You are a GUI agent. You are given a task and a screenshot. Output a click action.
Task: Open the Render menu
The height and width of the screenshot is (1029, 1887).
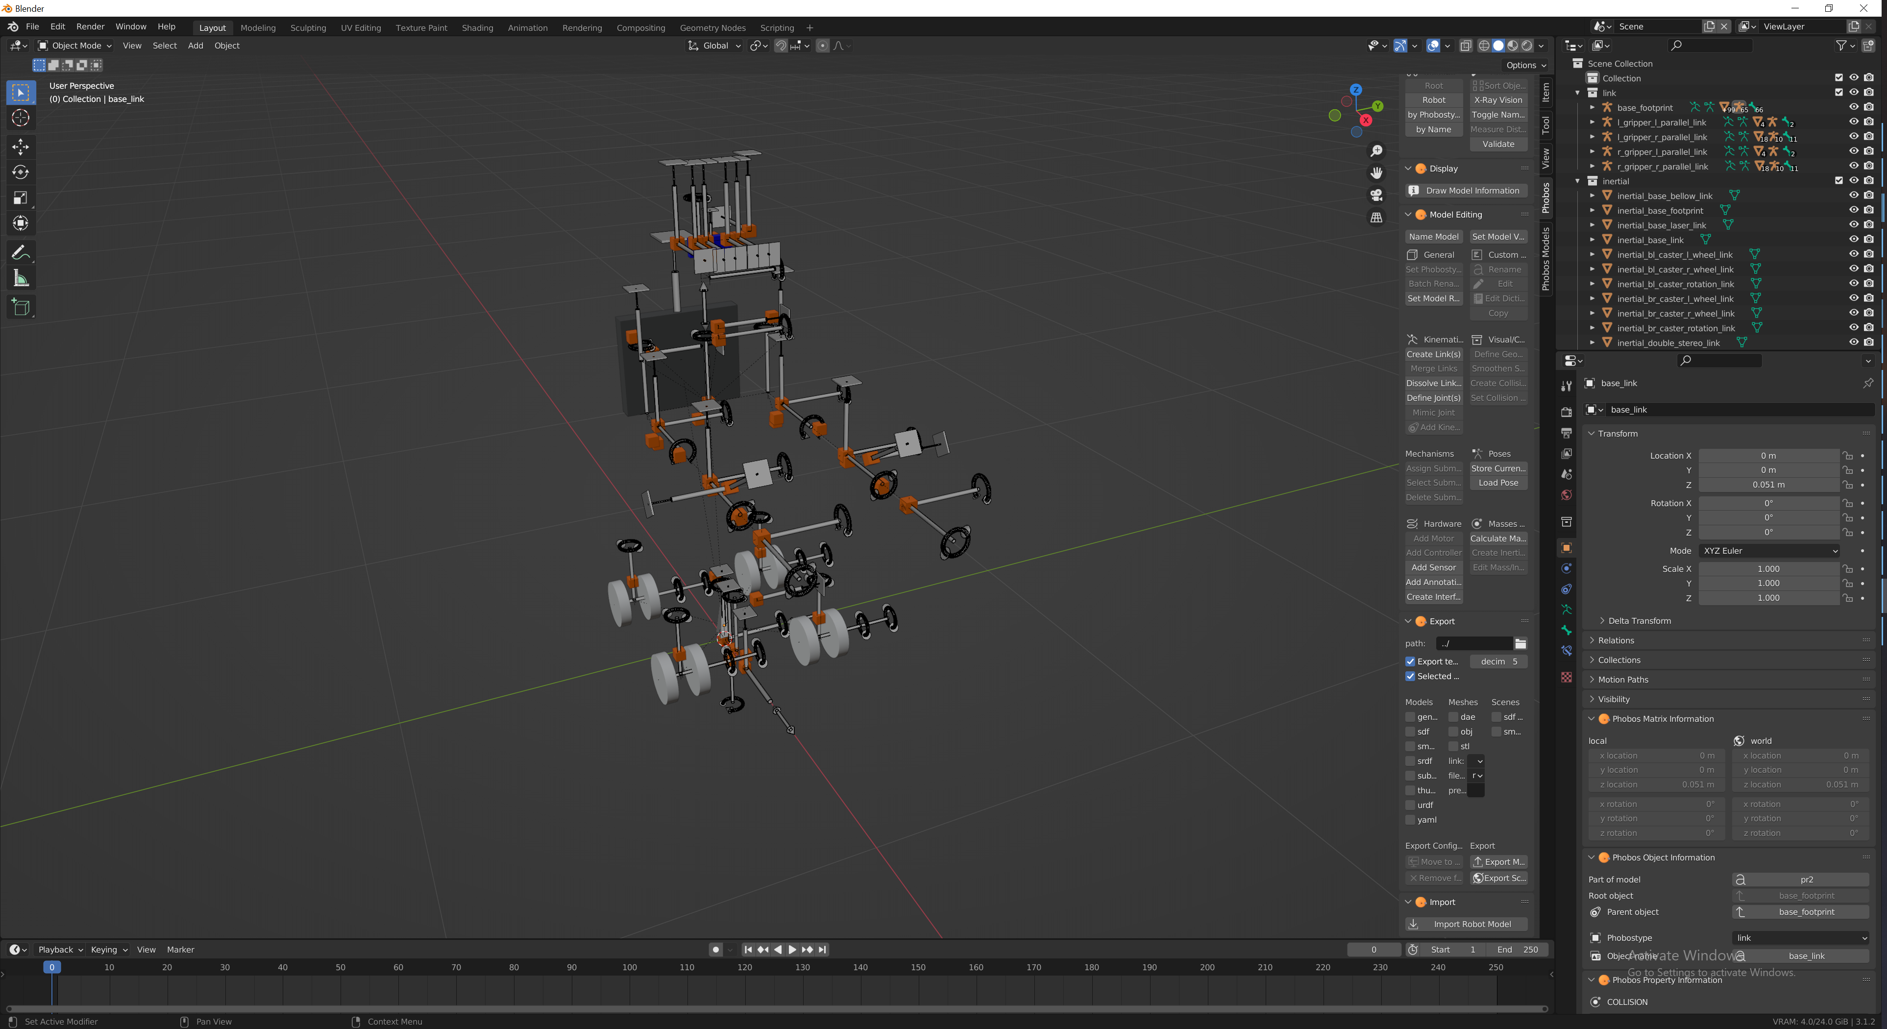click(90, 26)
